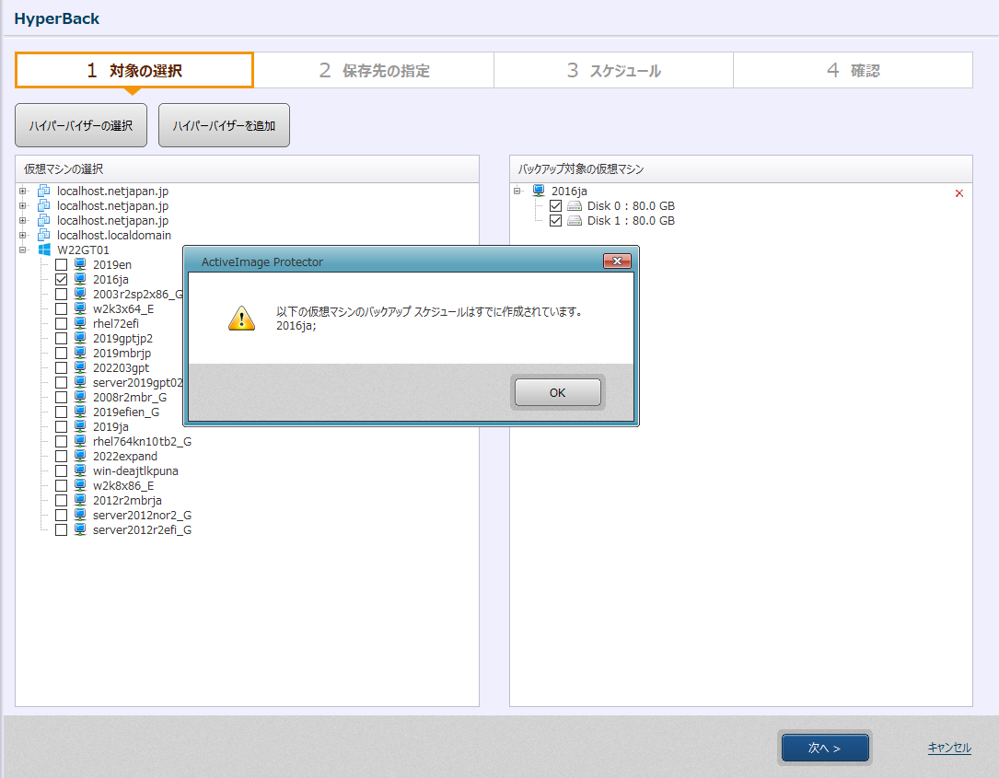
Task: Select step 1 対象の選択 tab
Action: click(x=134, y=70)
